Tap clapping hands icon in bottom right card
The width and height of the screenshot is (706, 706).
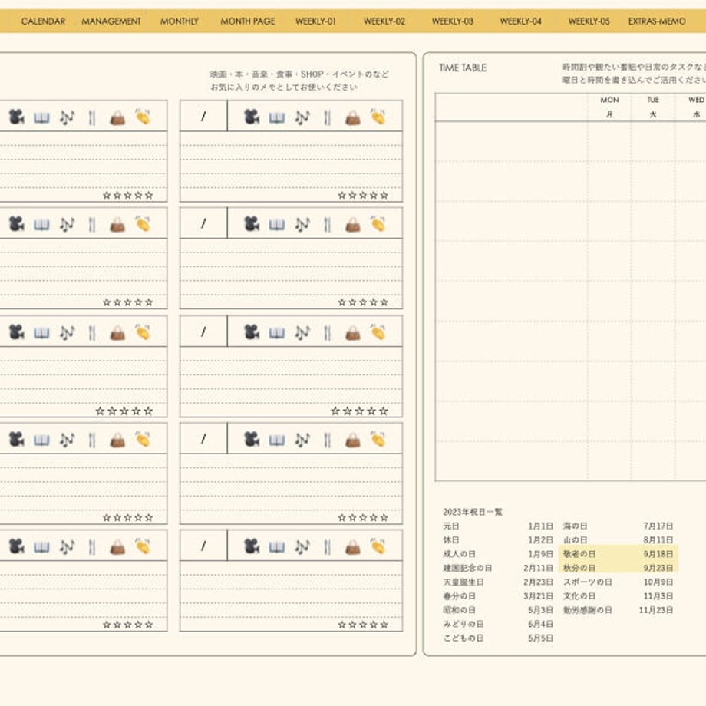tap(378, 546)
